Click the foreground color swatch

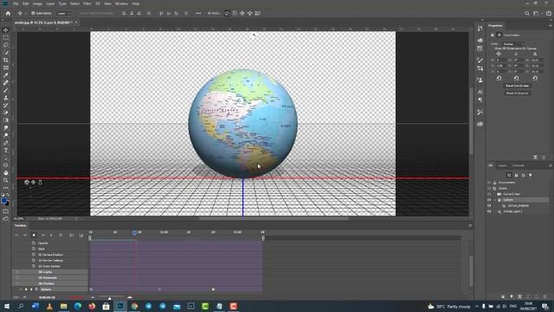[x=3, y=201]
